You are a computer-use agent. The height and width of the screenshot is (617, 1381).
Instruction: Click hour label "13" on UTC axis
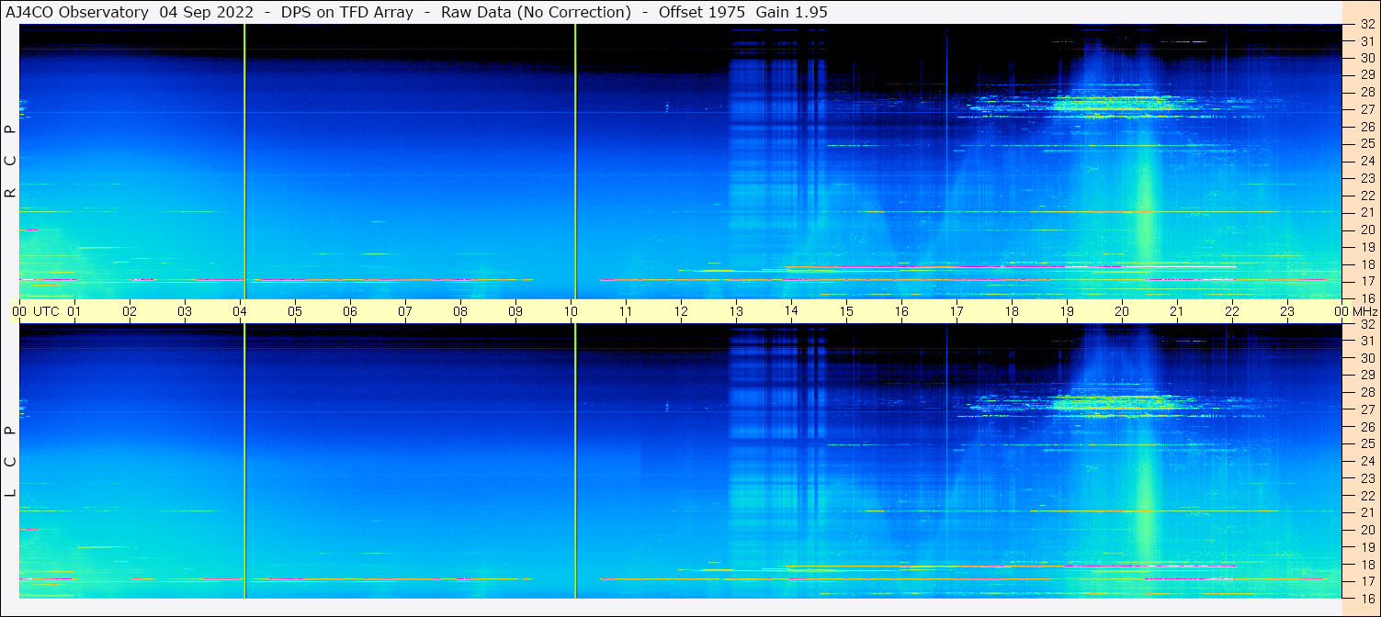[736, 311]
